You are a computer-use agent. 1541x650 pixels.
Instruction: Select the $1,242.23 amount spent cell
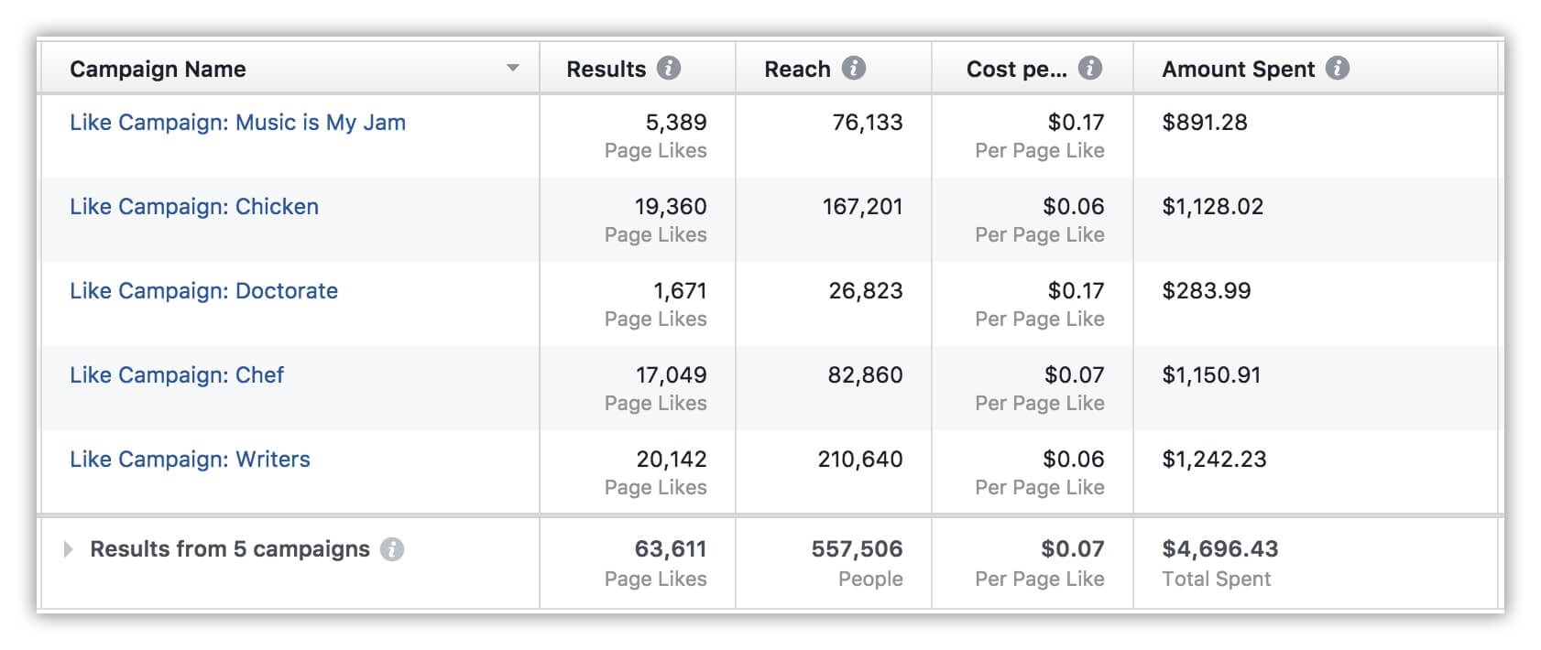coord(1214,460)
